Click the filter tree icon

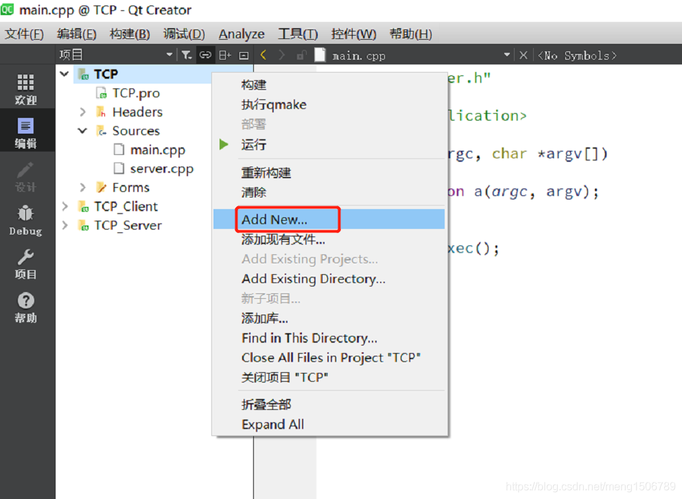pos(187,56)
